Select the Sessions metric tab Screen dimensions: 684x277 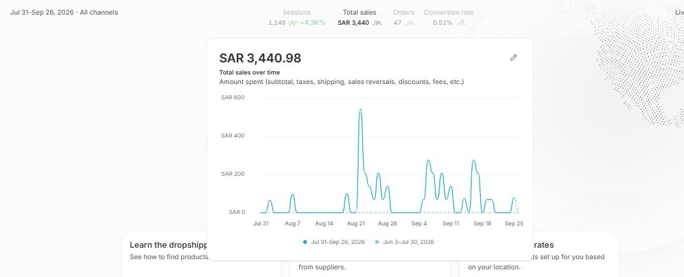tap(297, 17)
